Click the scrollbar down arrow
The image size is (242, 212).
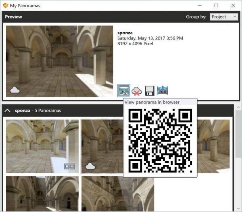(238, 209)
